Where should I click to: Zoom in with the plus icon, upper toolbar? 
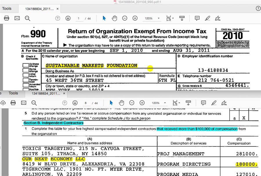(x=135, y=18)
